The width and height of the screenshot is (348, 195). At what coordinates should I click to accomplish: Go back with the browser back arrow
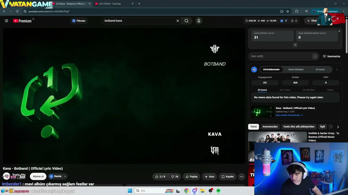coord(4,11)
